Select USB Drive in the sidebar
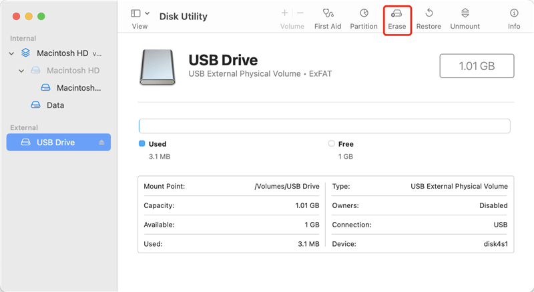Viewport: 534px width, 292px height. [x=55, y=143]
